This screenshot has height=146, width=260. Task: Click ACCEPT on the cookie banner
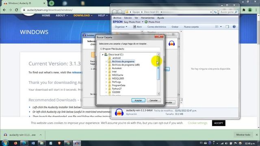pyautogui.click(x=219, y=123)
